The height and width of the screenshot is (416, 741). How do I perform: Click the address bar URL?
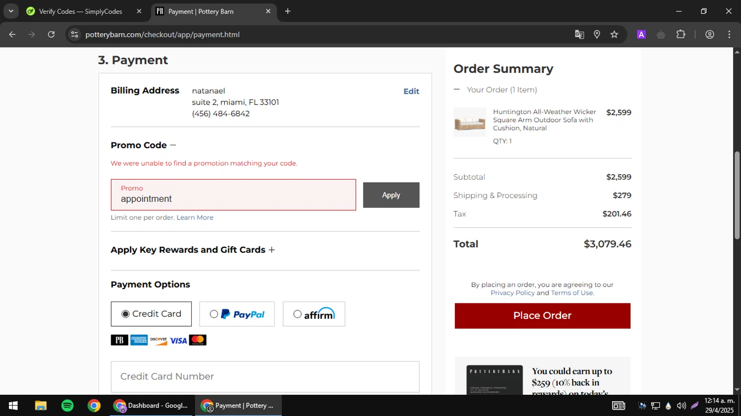click(x=163, y=35)
